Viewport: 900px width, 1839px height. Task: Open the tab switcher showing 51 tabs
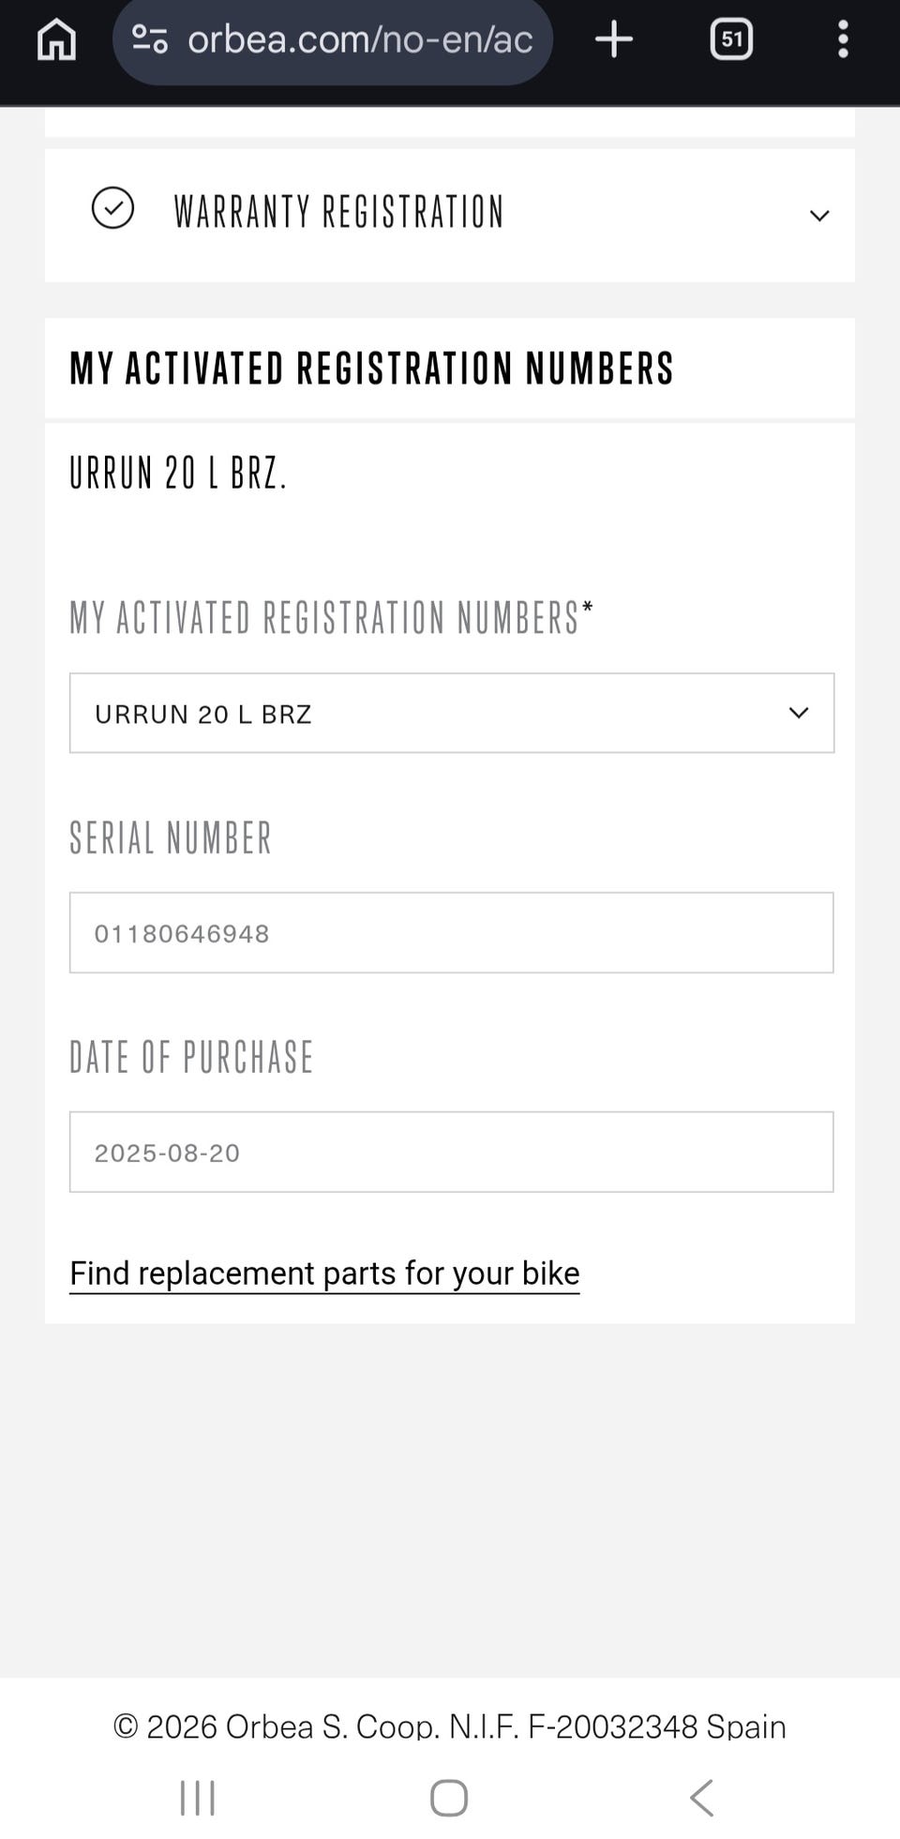tap(731, 39)
